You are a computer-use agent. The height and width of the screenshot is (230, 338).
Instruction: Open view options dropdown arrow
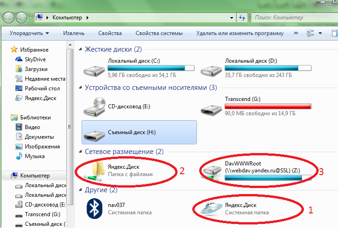point(320,33)
